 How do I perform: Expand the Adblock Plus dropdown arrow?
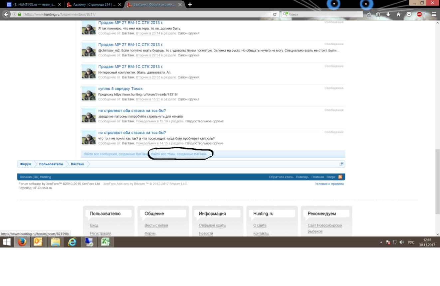click(x=424, y=14)
